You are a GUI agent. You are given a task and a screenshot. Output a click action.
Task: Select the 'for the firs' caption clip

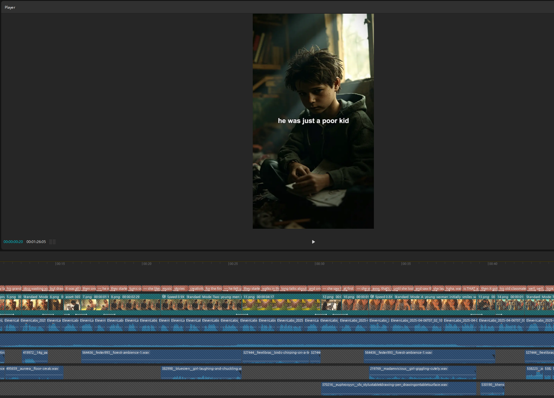pyautogui.click(x=213, y=289)
